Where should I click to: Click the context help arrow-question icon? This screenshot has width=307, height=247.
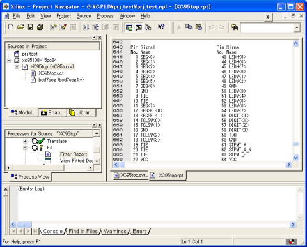click(x=161, y=27)
